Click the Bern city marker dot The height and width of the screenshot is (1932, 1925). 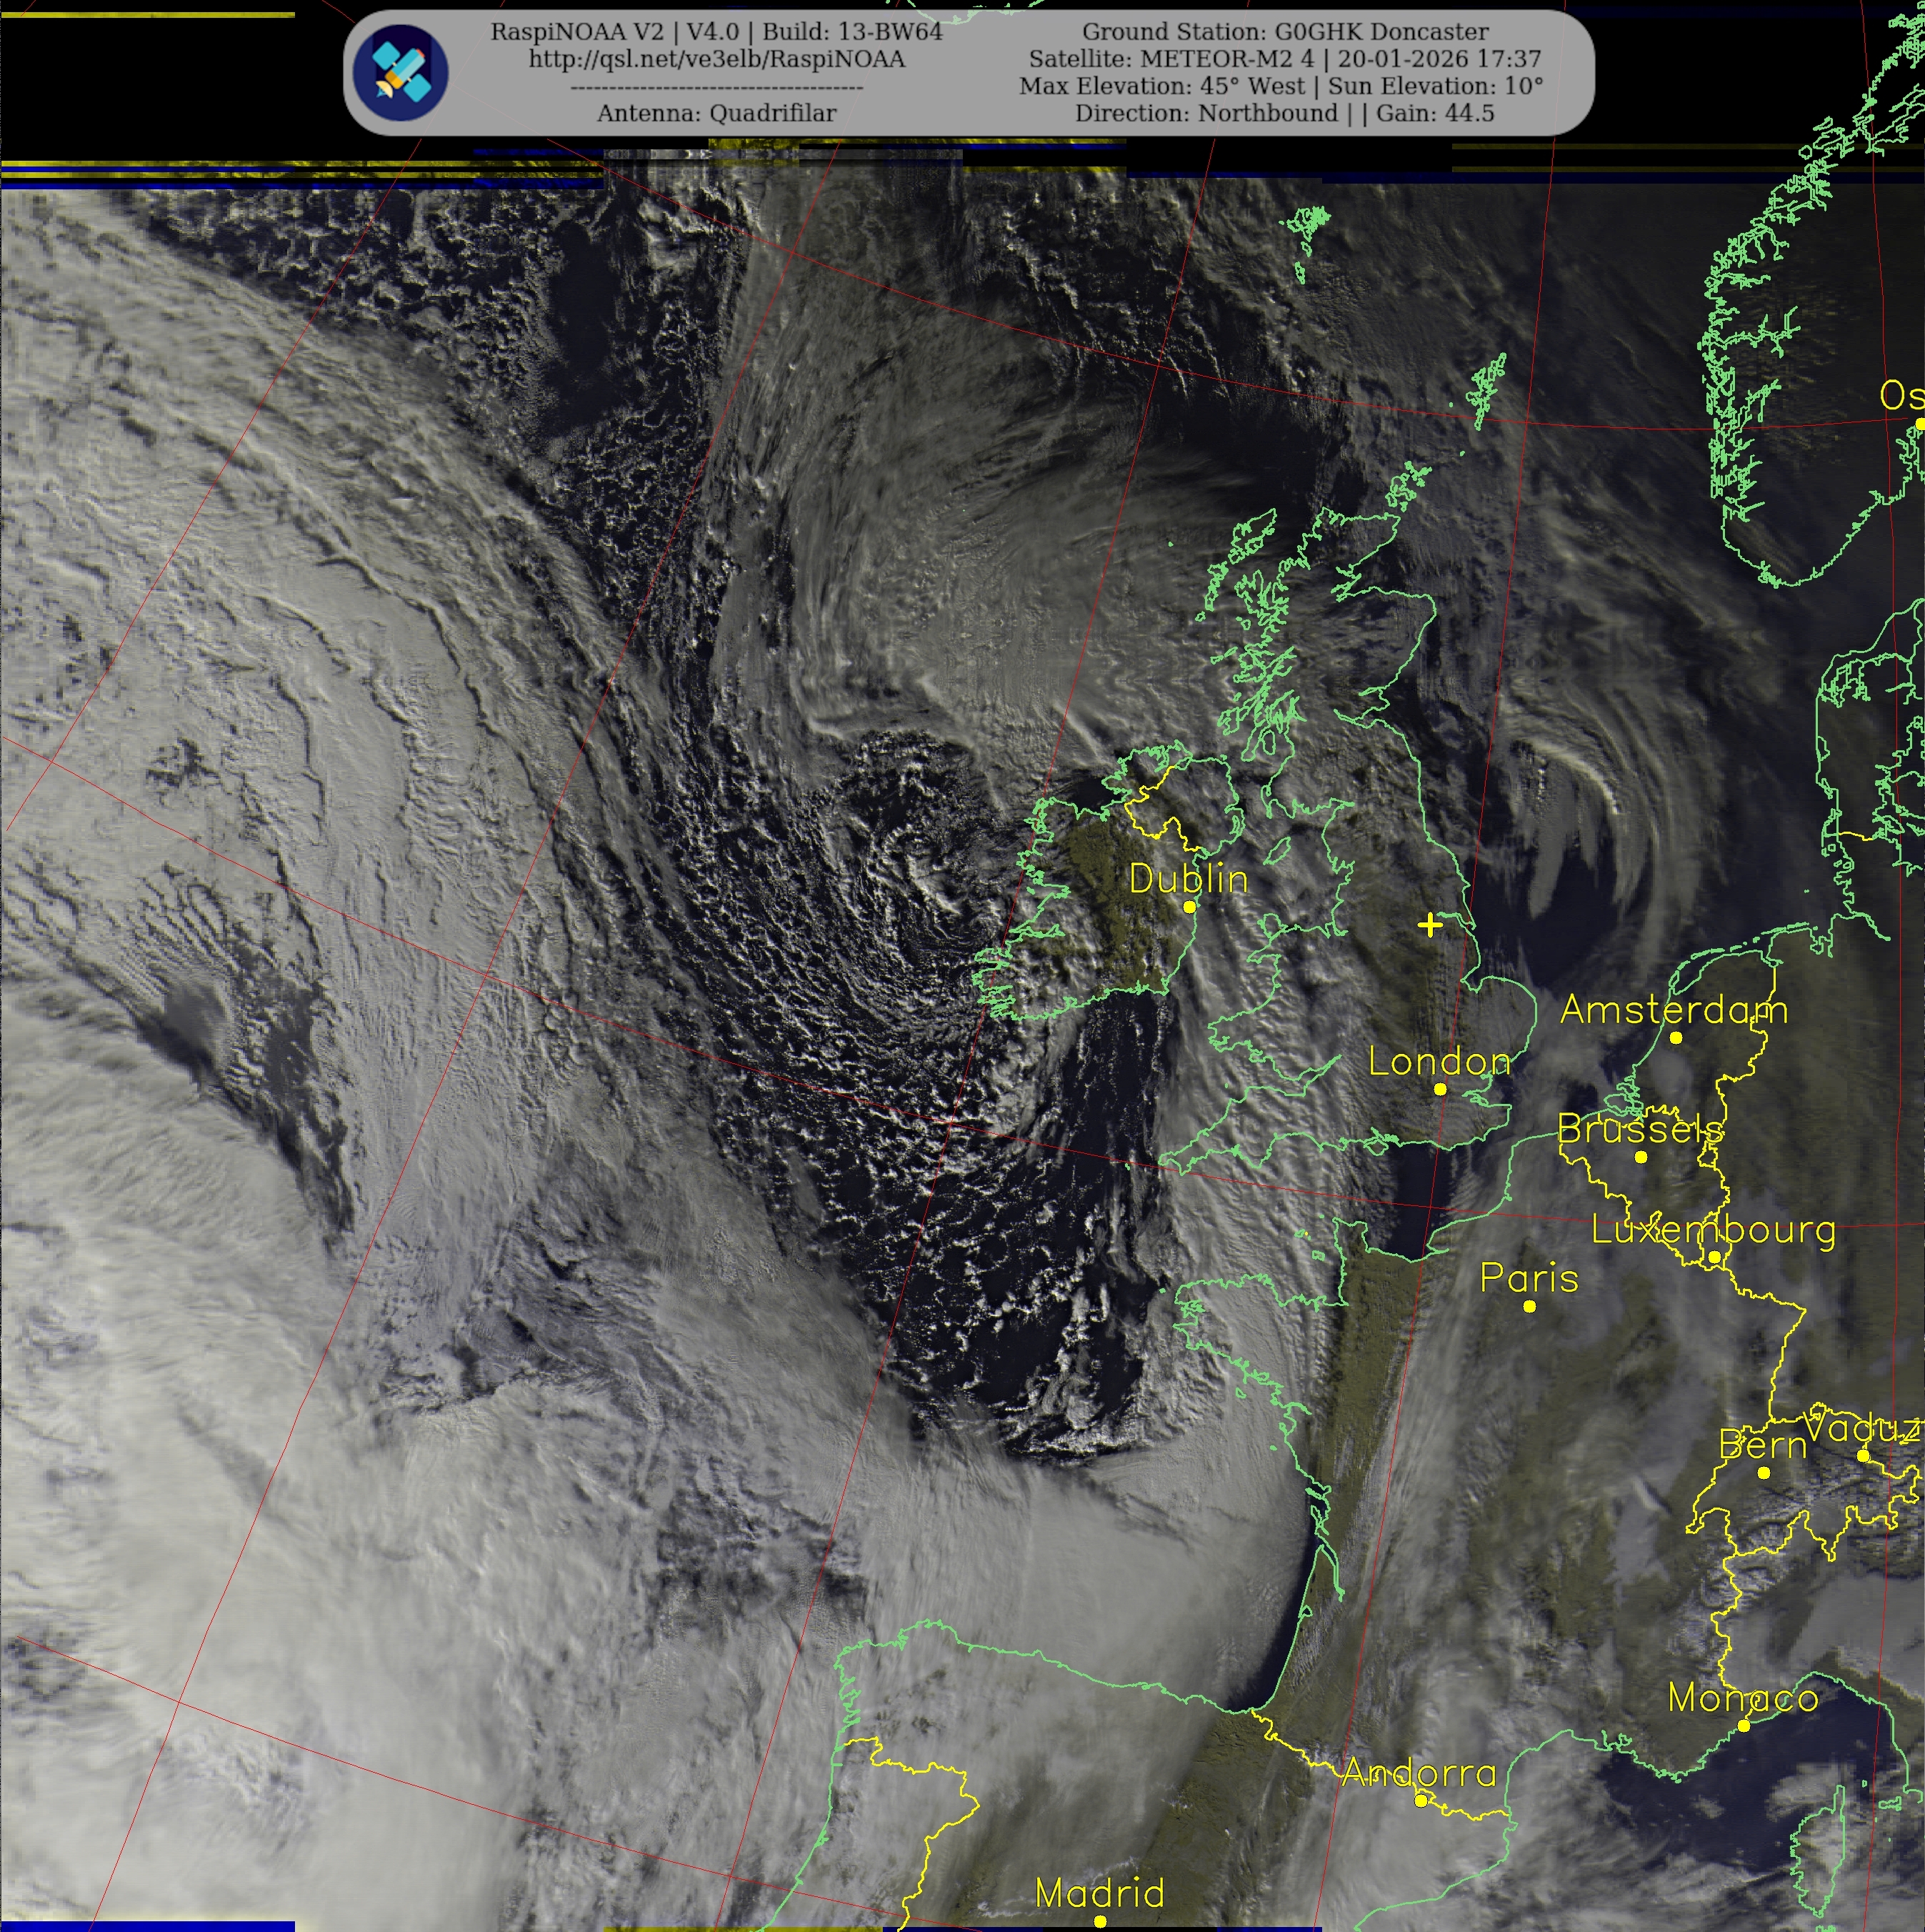(1764, 1472)
